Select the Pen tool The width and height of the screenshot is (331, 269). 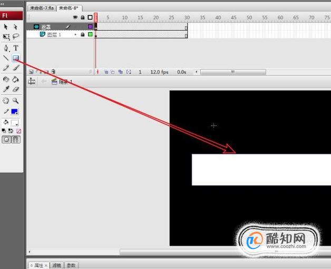6,48
